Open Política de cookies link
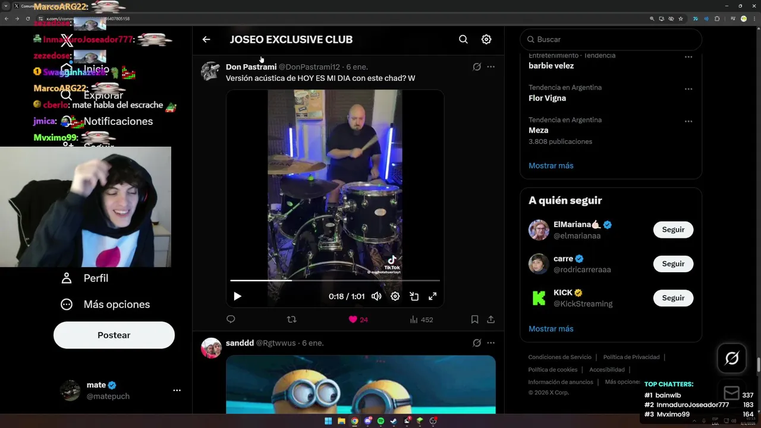 (553, 370)
